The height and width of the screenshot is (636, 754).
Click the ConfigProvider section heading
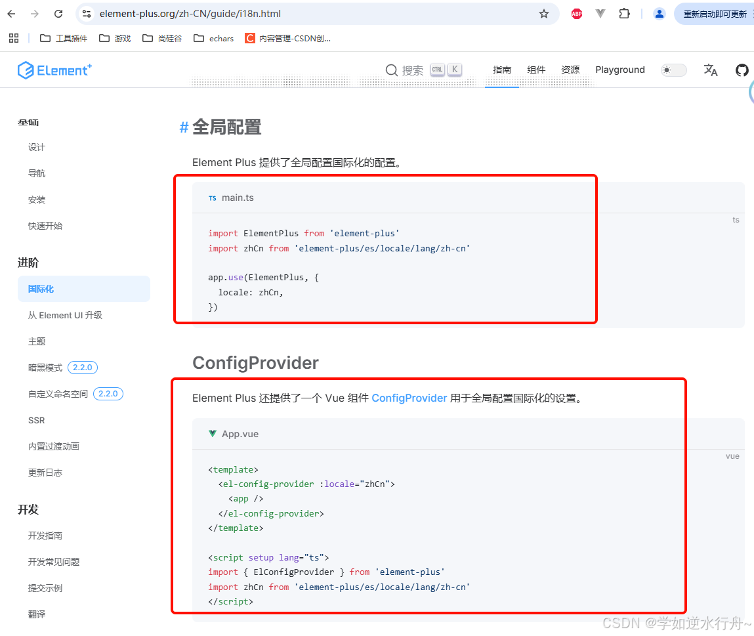pyautogui.click(x=255, y=363)
